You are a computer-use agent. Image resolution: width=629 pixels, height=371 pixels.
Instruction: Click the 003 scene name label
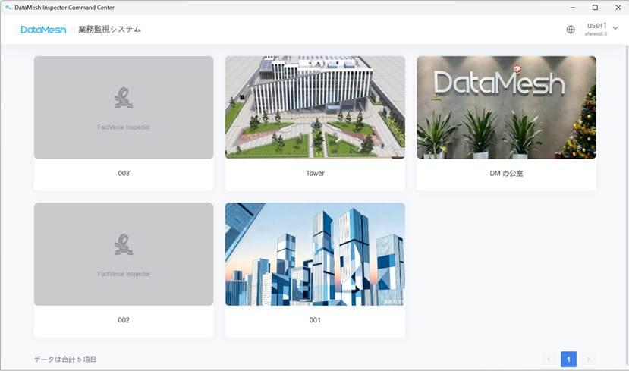point(124,174)
